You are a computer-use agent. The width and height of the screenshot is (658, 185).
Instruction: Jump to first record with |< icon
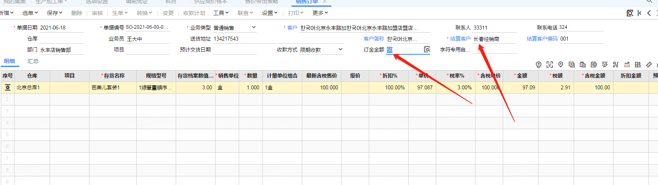[x=639, y=13]
